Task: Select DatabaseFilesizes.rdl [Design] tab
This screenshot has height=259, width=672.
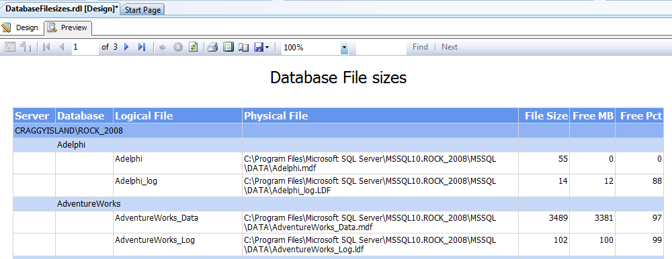Action: [60, 9]
